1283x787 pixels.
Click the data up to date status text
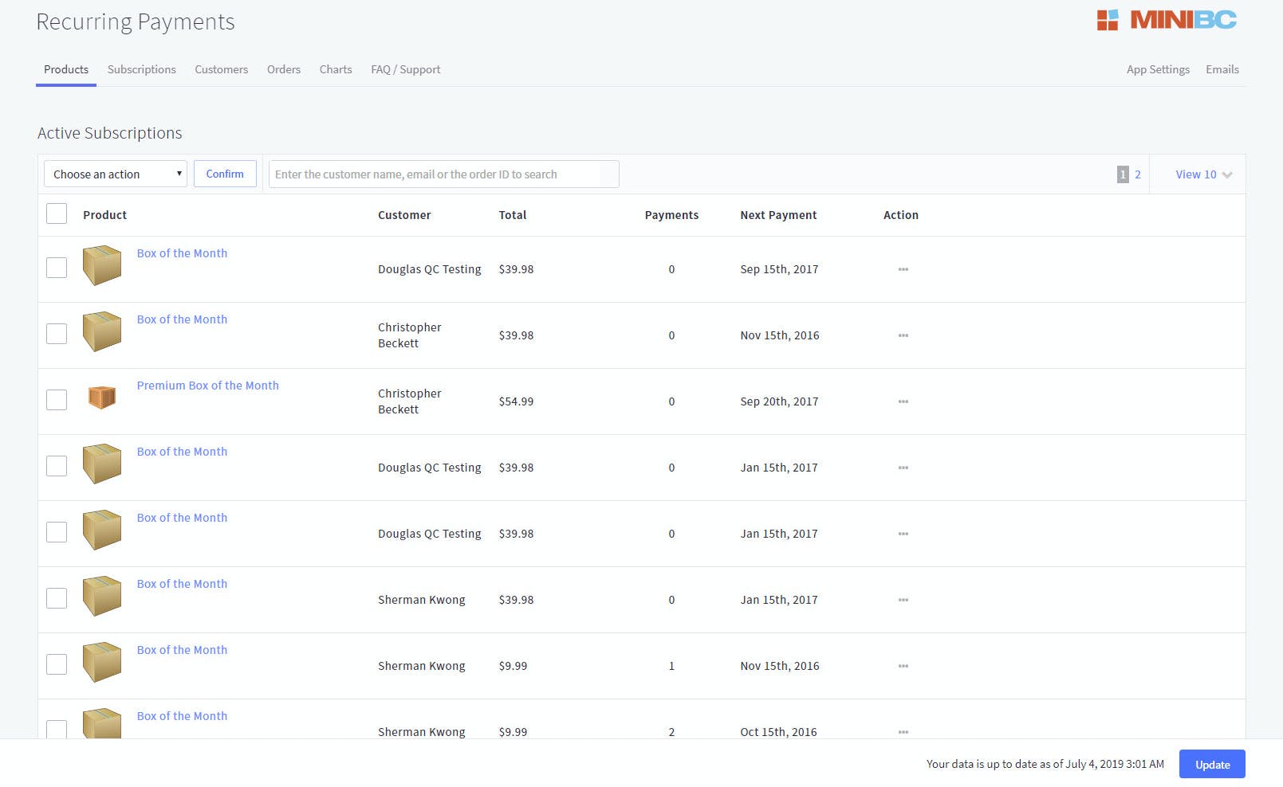click(x=1045, y=764)
